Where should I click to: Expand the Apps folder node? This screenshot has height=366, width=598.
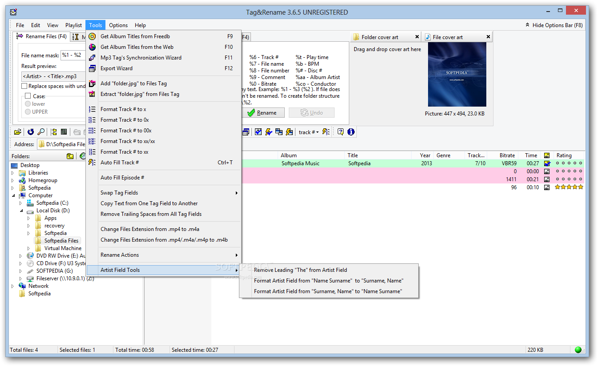[x=29, y=218]
